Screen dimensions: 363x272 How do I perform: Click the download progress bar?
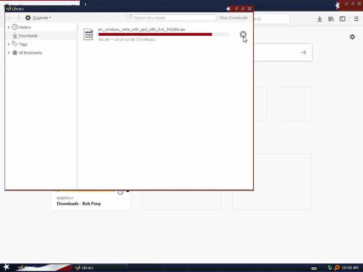coord(164,34)
